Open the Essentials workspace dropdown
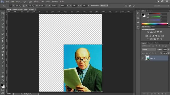Screen dimensions: 170x95 (x=161, y=6)
